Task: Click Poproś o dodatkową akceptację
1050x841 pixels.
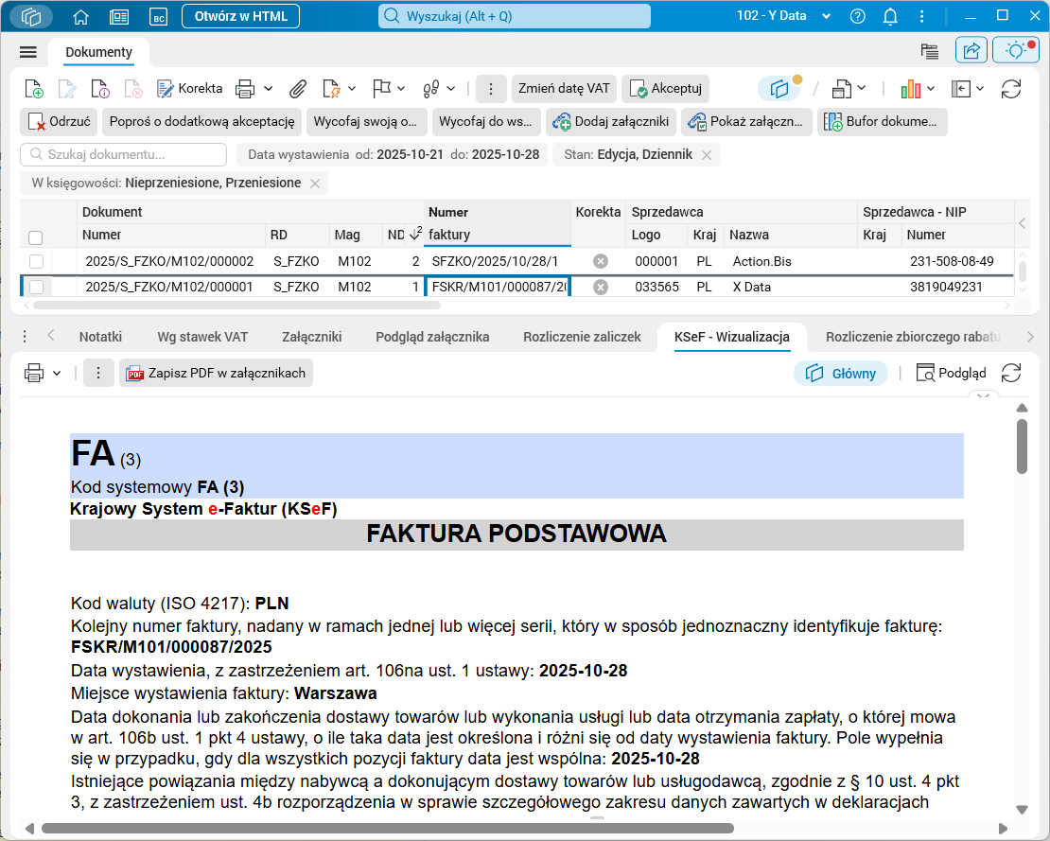Action: pyautogui.click(x=201, y=122)
